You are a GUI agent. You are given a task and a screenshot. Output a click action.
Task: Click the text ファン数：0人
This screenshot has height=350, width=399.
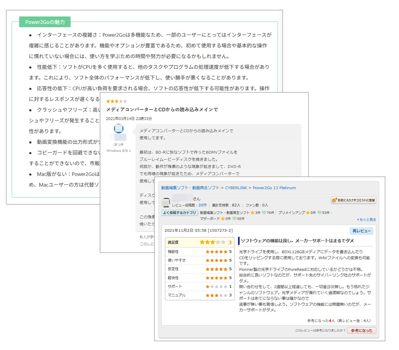click(256, 205)
